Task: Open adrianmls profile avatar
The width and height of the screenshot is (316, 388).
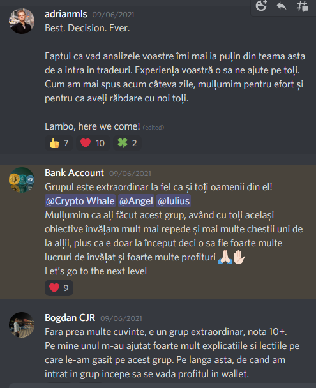Action: [x=22, y=21]
